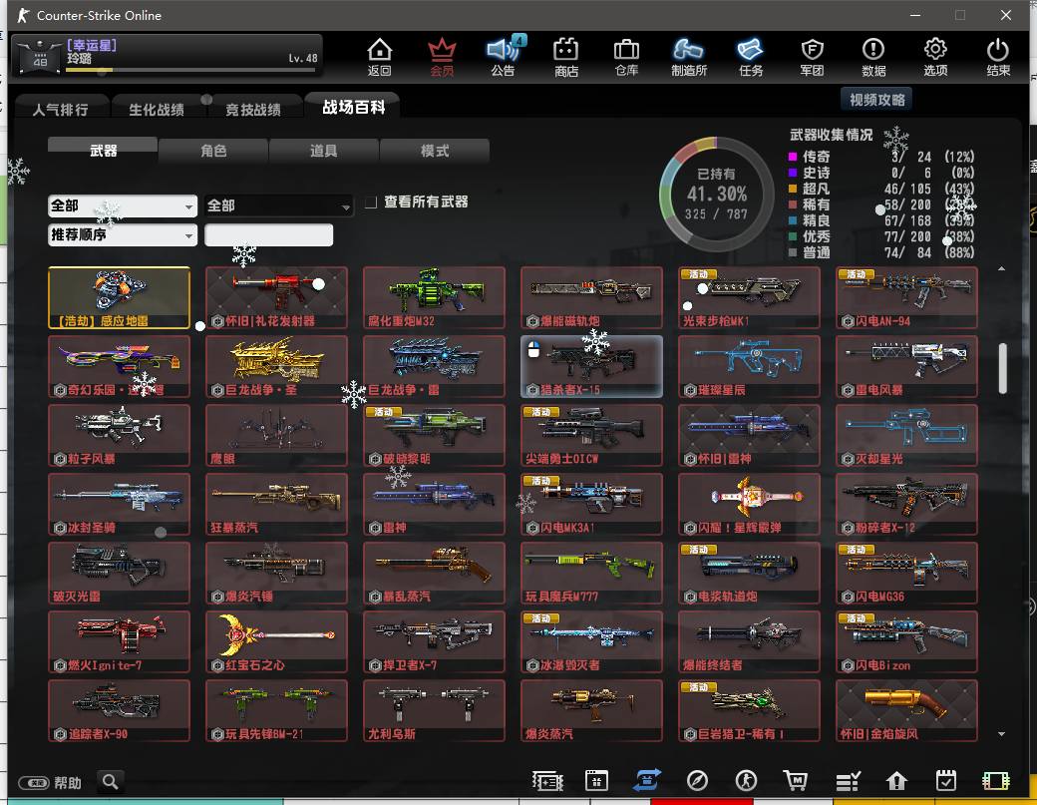The height and width of the screenshot is (805, 1037).
Task: Select the 巨龙战争·圣 weapon card
Action: click(x=276, y=366)
